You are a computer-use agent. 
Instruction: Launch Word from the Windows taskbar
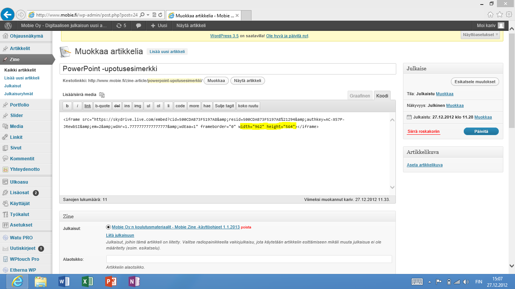coord(64,281)
